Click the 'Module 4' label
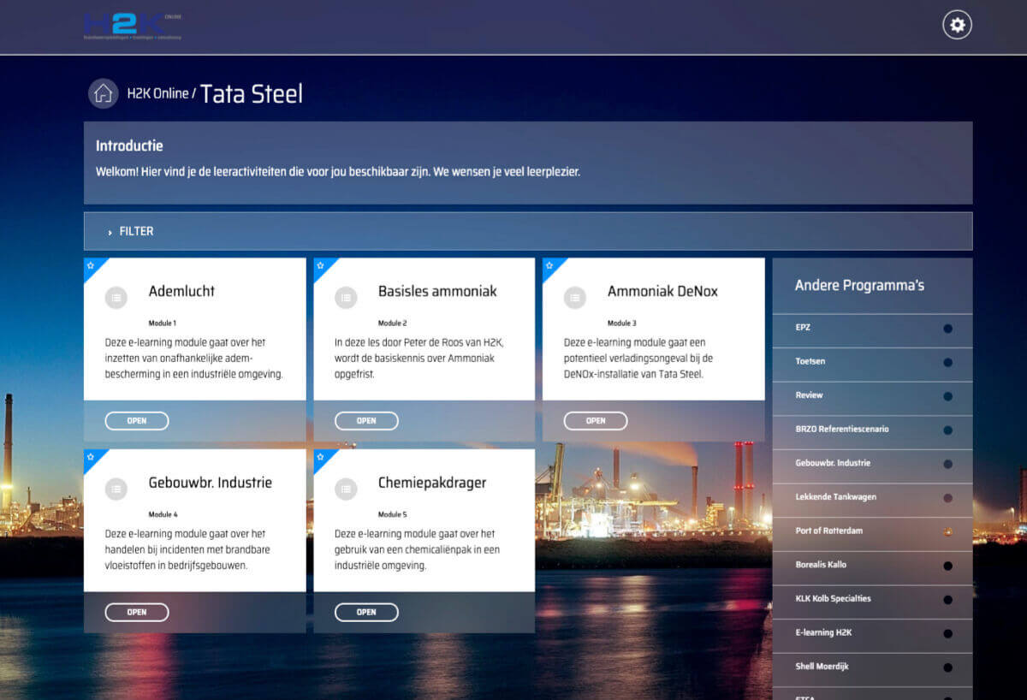Screen dimensions: 1027x700 pos(163,515)
